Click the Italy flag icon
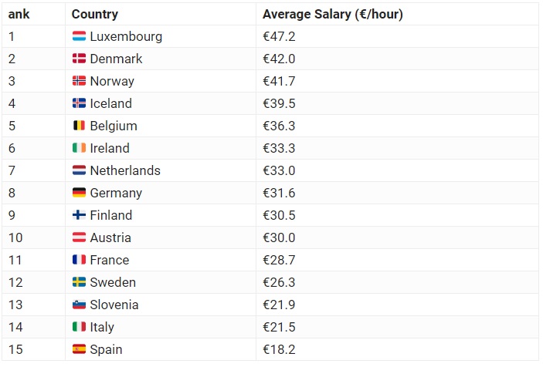 (x=79, y=327)
